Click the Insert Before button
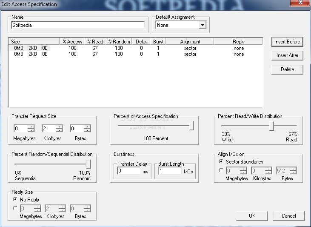The image size is (311, 227). [x=287, y=42]
